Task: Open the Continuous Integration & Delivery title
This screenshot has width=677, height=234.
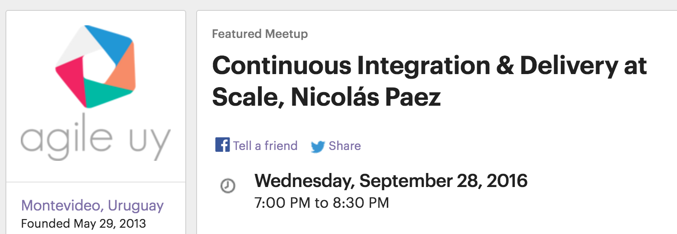Action: point(429,66)
